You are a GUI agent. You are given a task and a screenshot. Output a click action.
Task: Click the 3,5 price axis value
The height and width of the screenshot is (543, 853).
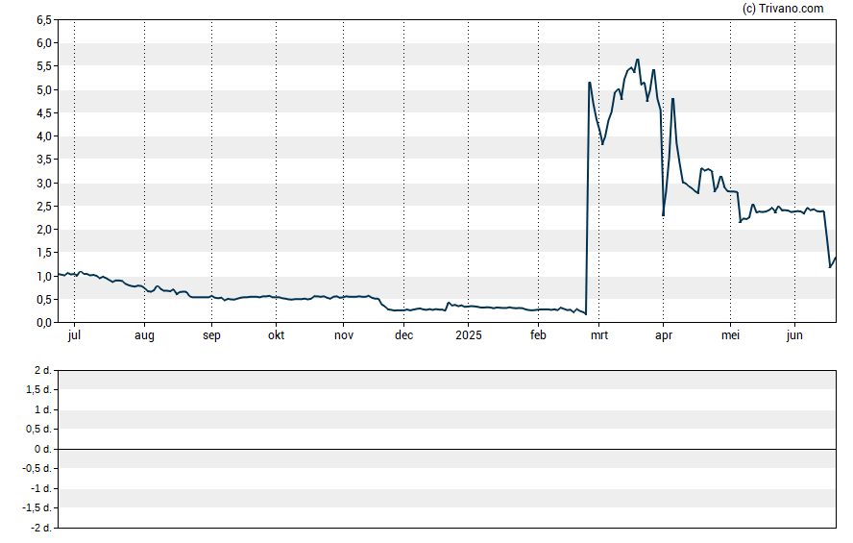coord(44,160)
